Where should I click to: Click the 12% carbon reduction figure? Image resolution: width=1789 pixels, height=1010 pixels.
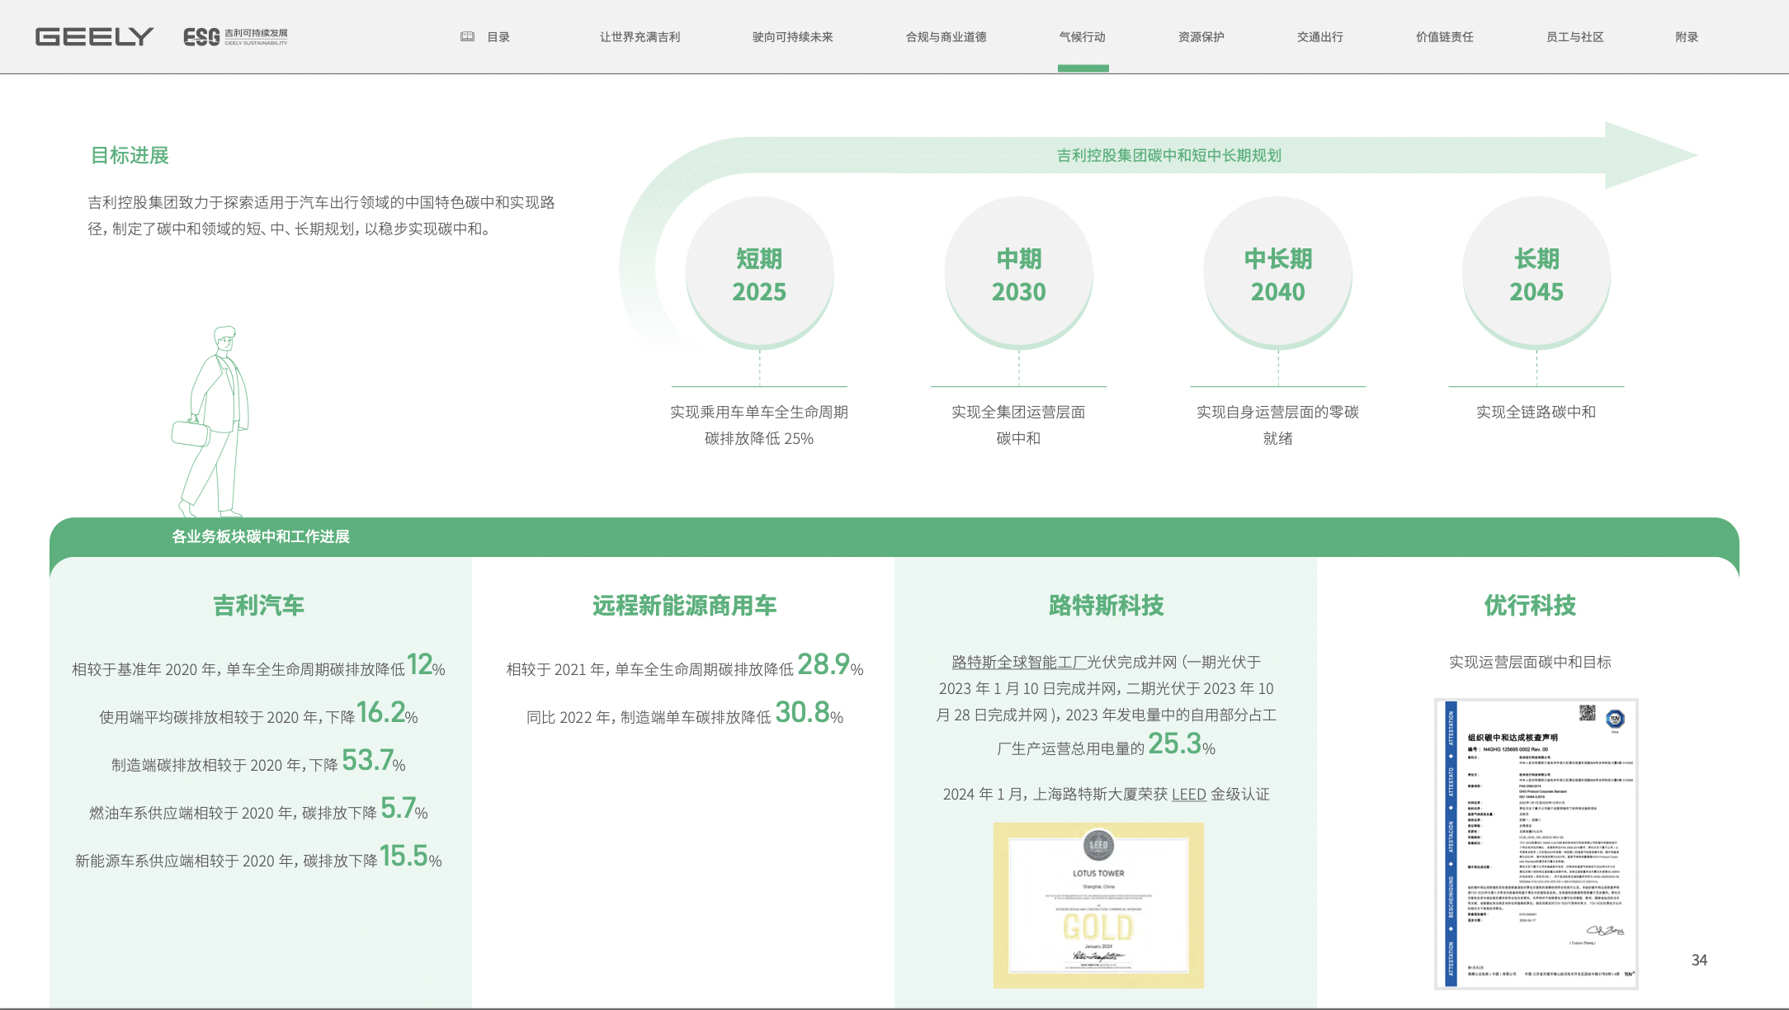pos(426,665)
